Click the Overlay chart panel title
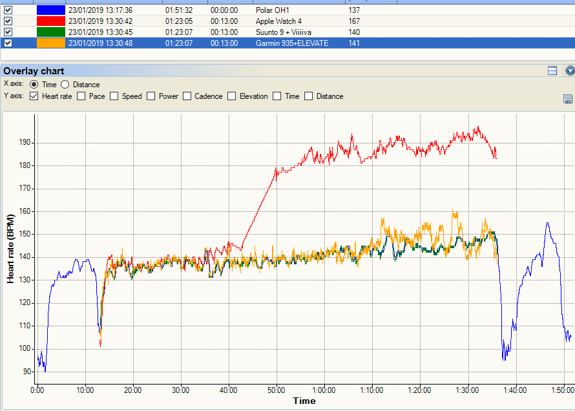The height and width of the screenshot is (411, 575). click(x=34, y=71)
